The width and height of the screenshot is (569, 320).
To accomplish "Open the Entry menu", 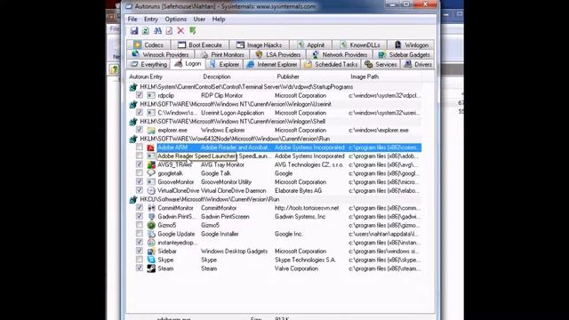I will tap(150, 20).
